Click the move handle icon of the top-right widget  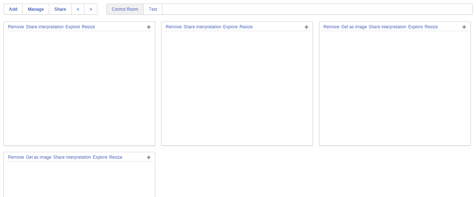point(464,27)
